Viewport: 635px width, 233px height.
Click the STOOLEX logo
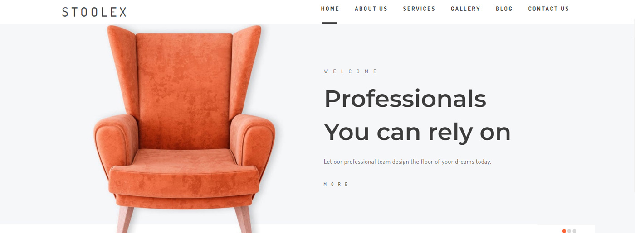pos(94,12)
